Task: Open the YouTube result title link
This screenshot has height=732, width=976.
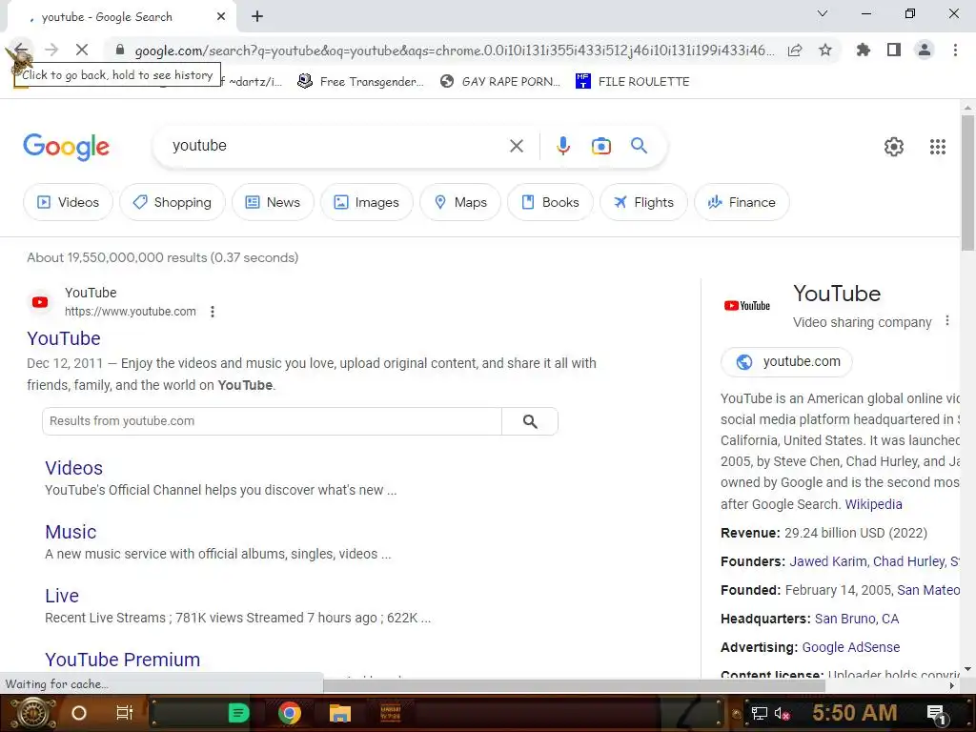Action: 64,338
